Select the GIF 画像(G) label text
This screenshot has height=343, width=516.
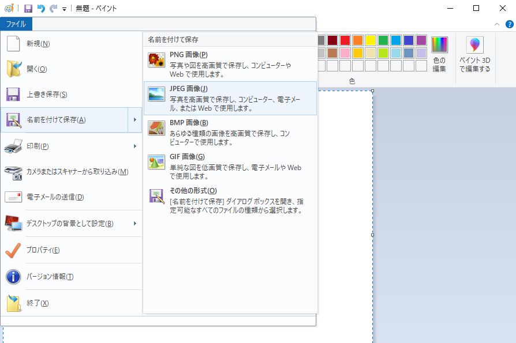tap(187, 157)
